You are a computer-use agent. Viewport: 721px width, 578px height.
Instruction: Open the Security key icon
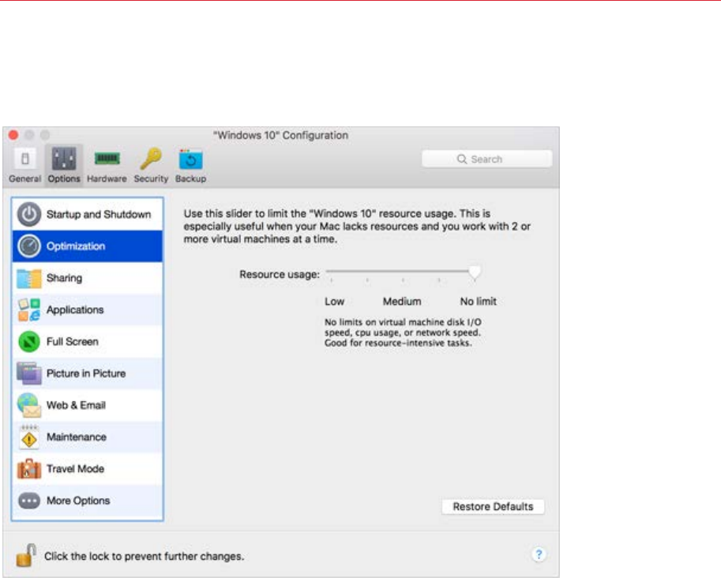(x=151, y=159)
